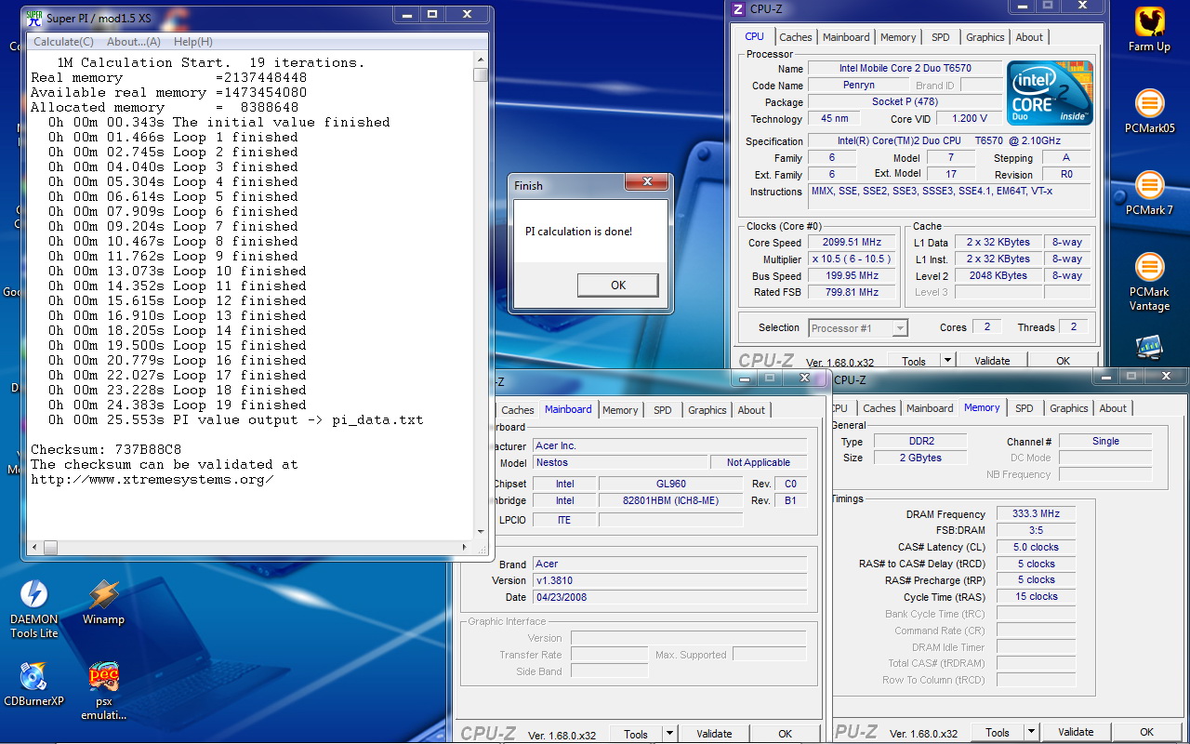Open About tab in Mainboard CPU-Z window
The height and width of the screenshot is (744, 1190).
pos(751,410)
